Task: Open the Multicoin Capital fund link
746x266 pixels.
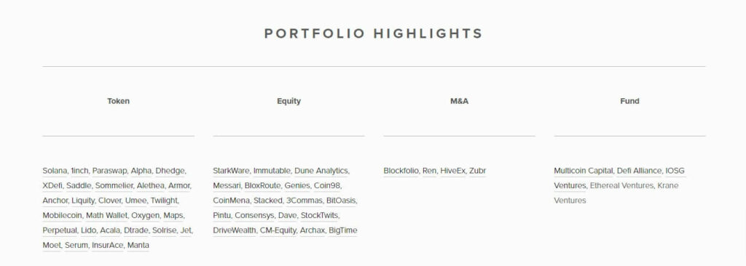Action: pyautogui.click(x=584, y=171)
